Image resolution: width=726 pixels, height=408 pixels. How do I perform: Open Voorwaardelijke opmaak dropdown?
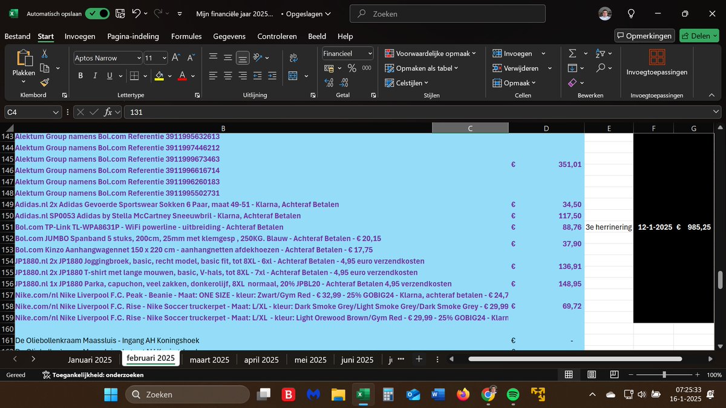(430, 53)
